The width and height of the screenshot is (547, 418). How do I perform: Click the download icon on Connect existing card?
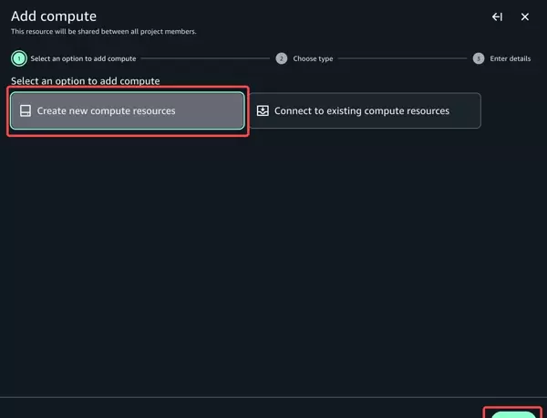pyautogui.click(x=263, y=111)
